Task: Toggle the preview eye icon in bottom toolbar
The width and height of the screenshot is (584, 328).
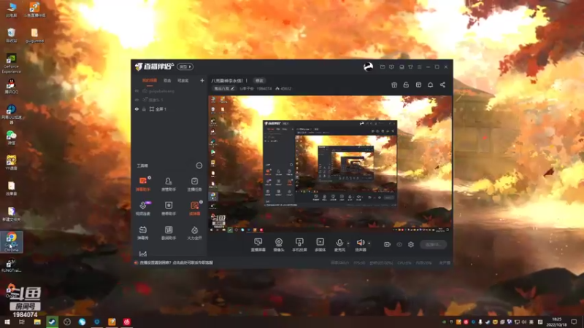Action: coord(399,244)
